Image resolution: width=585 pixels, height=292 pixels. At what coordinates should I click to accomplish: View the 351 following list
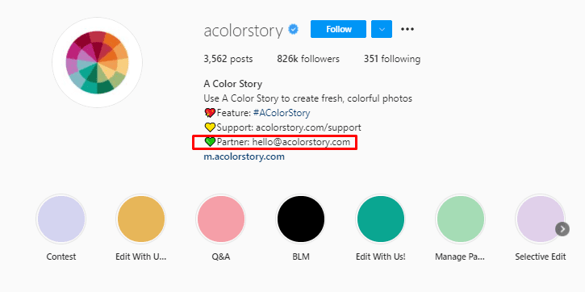pos(392,59)
